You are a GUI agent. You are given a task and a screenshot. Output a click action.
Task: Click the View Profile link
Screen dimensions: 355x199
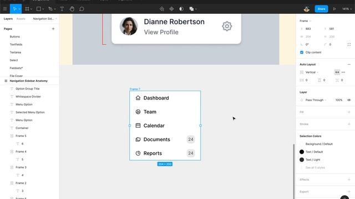click(161, 32)
